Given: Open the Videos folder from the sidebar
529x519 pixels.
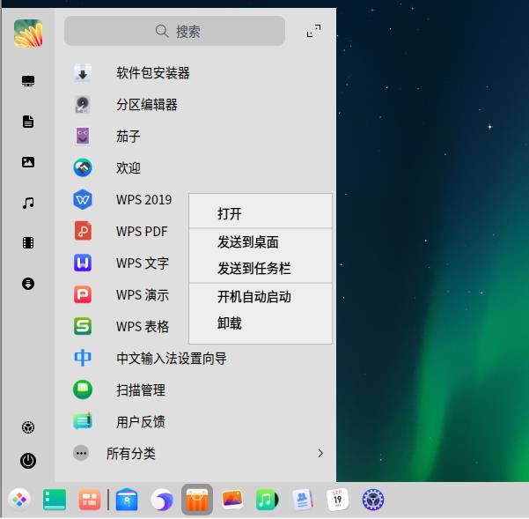Looking at the screenshot, I should click(x=28, y=243).
